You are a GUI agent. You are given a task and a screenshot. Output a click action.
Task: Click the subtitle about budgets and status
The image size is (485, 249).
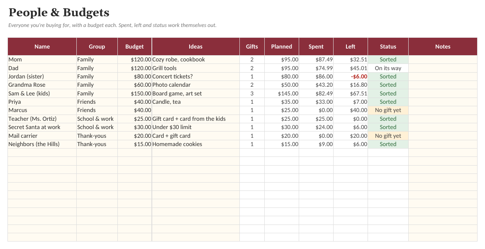tap(112, 25)
